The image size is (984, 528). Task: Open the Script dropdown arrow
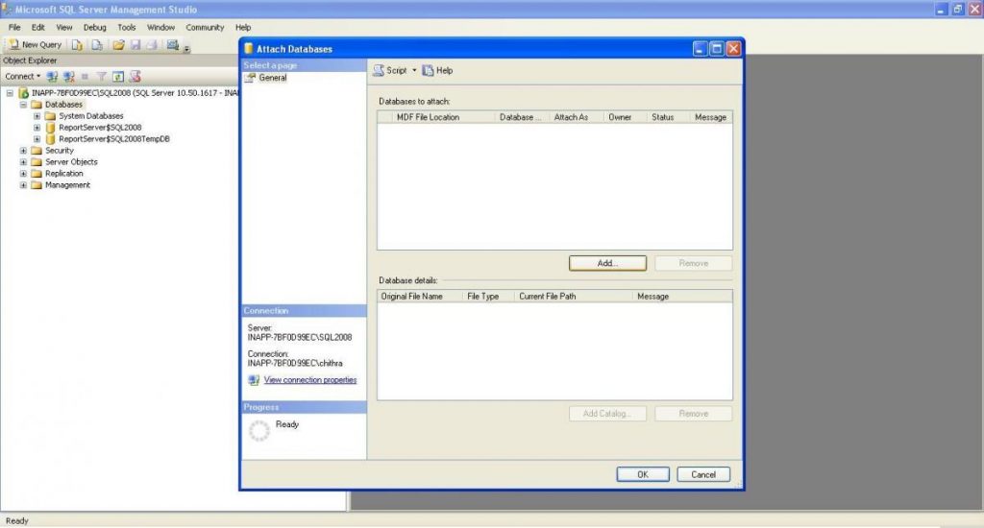tap(414, 71)
